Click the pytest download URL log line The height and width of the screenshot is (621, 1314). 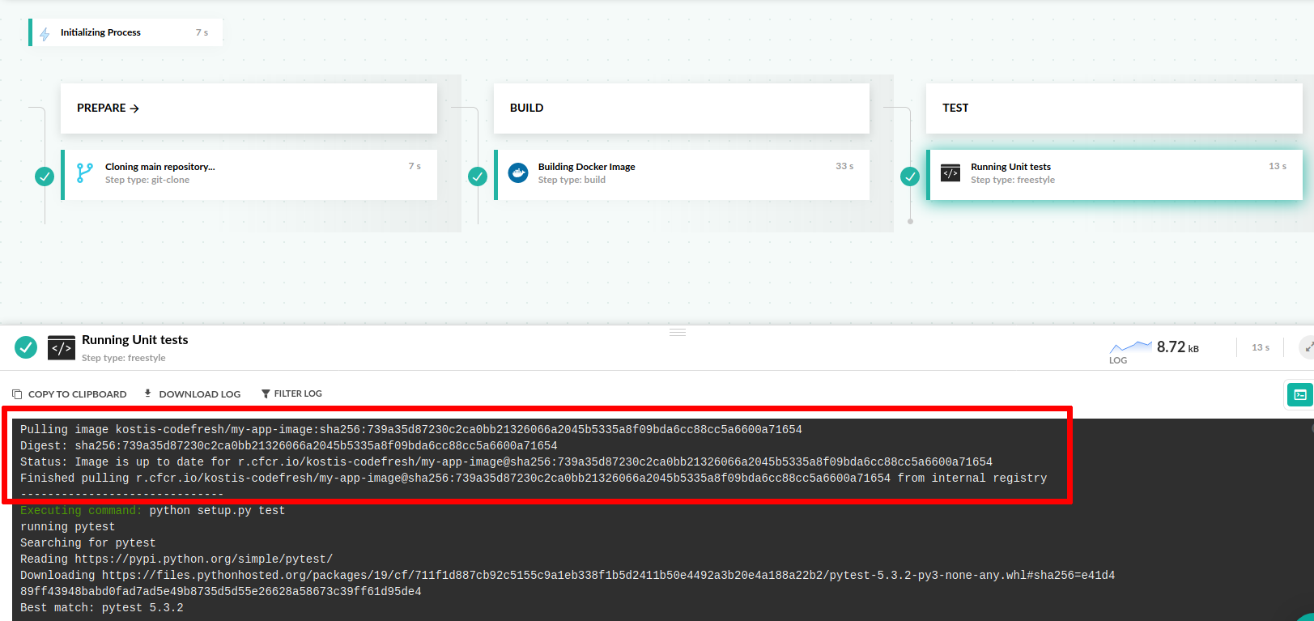567,576
